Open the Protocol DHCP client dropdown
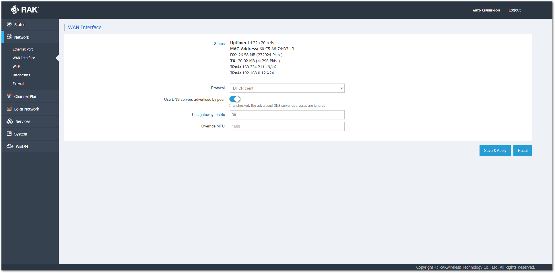 (287, 88)
